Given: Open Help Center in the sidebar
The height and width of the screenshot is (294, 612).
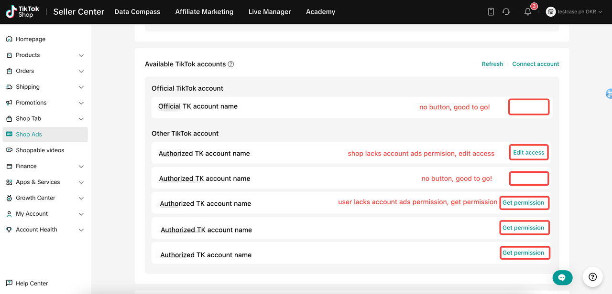Looking at the screenshot, I should point(32,283).
